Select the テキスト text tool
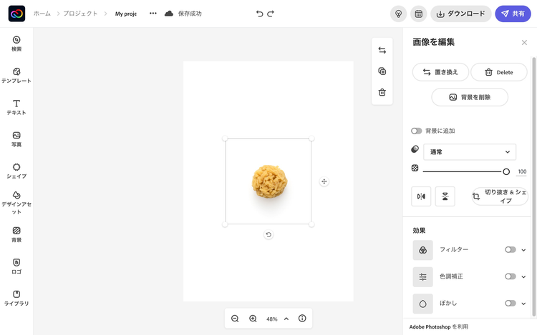This screenshot has width=537, height=335. 16,107
